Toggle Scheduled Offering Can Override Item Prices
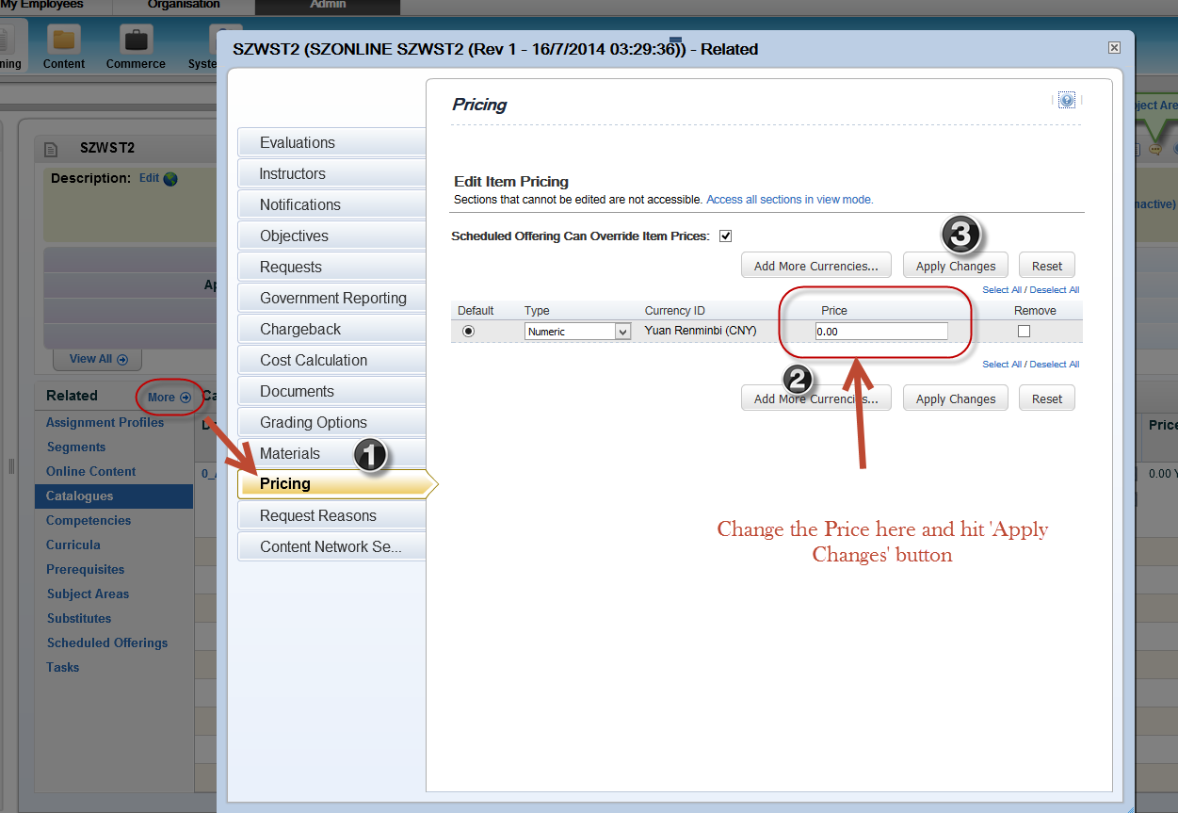Screen dimensions: 1178x813 [725, 236]
